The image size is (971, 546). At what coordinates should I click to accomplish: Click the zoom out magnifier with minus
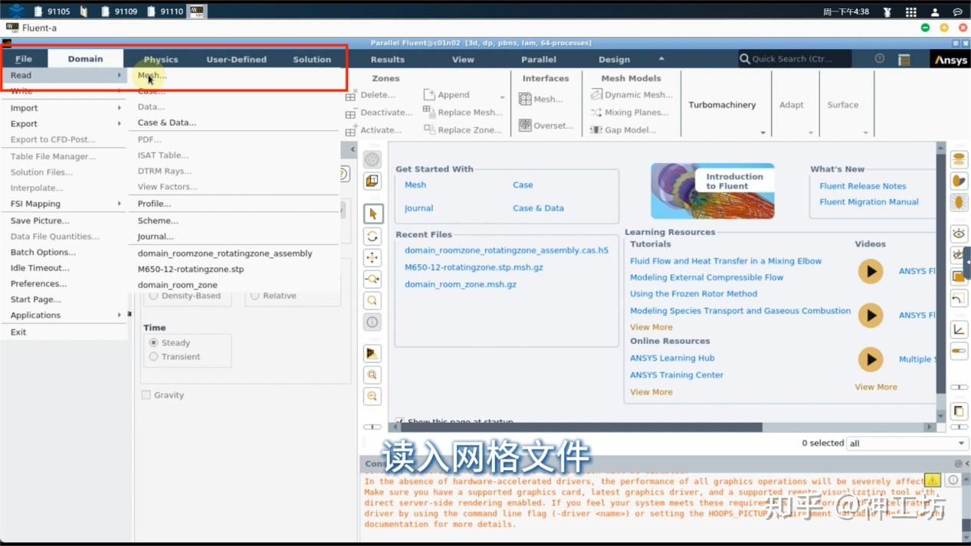(372, 396)
